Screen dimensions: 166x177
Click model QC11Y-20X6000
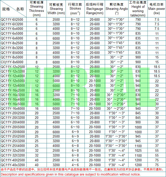13,132
